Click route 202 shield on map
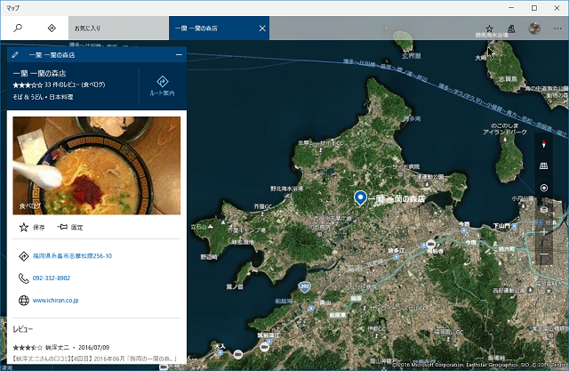569x371 pixels. (x=305, y=286)
